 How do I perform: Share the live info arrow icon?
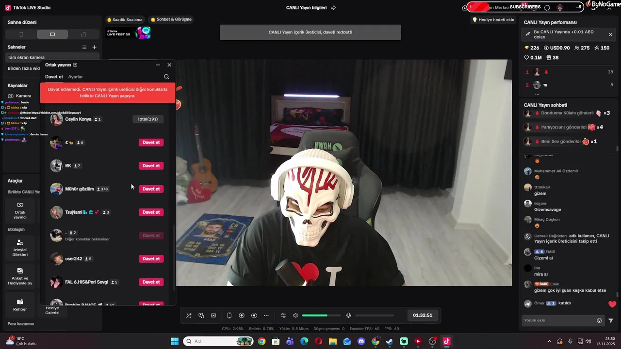coord(333,8)
